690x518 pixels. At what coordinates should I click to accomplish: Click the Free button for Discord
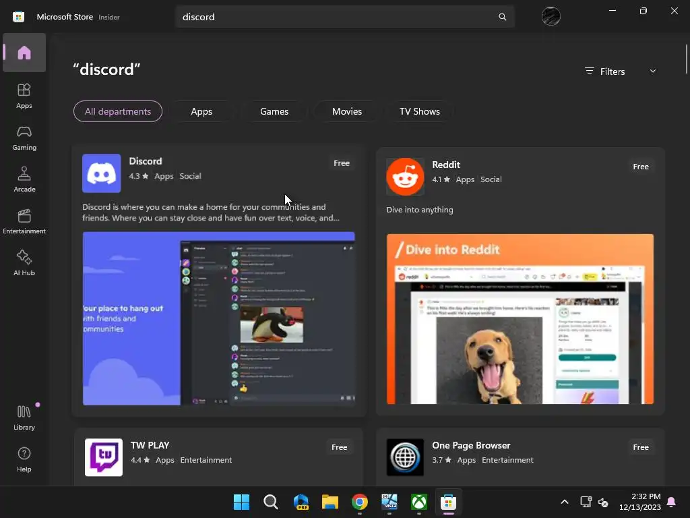pos(342,163)
